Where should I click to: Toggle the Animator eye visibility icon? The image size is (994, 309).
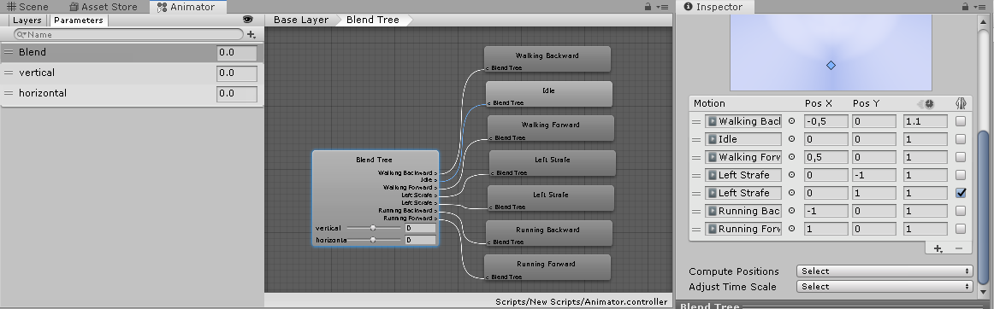(248, 20)
